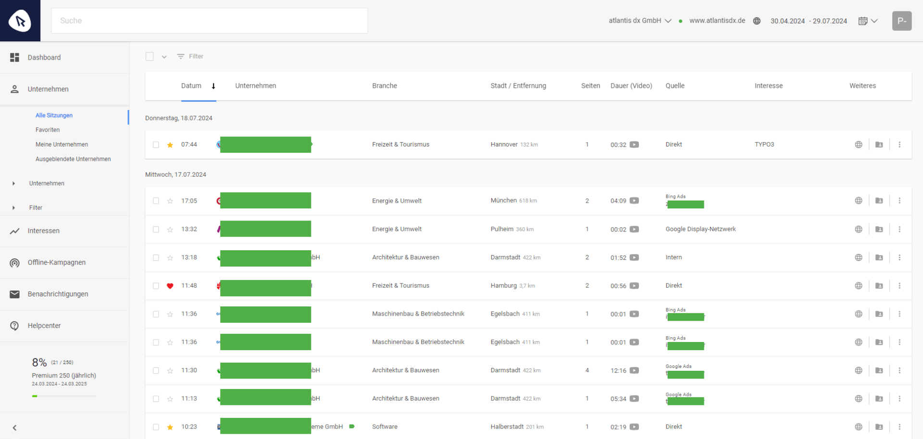This screenshot has width=923, height=439.
Task: Click the Unternehmen person icon
Action: (14, 89)
